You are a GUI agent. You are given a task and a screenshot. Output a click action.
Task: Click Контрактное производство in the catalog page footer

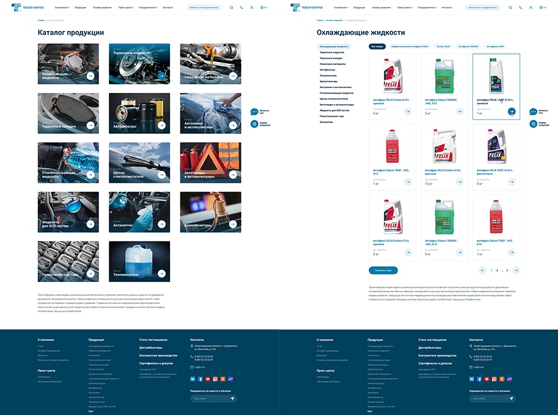(158, 356)
